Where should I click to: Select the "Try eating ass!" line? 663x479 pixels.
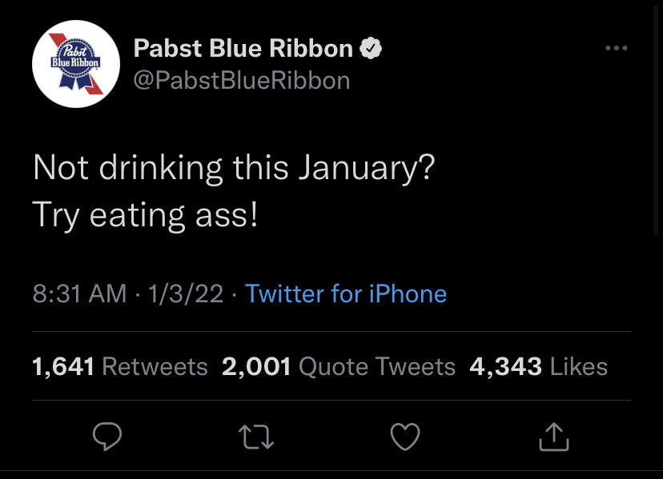point(145,215)
